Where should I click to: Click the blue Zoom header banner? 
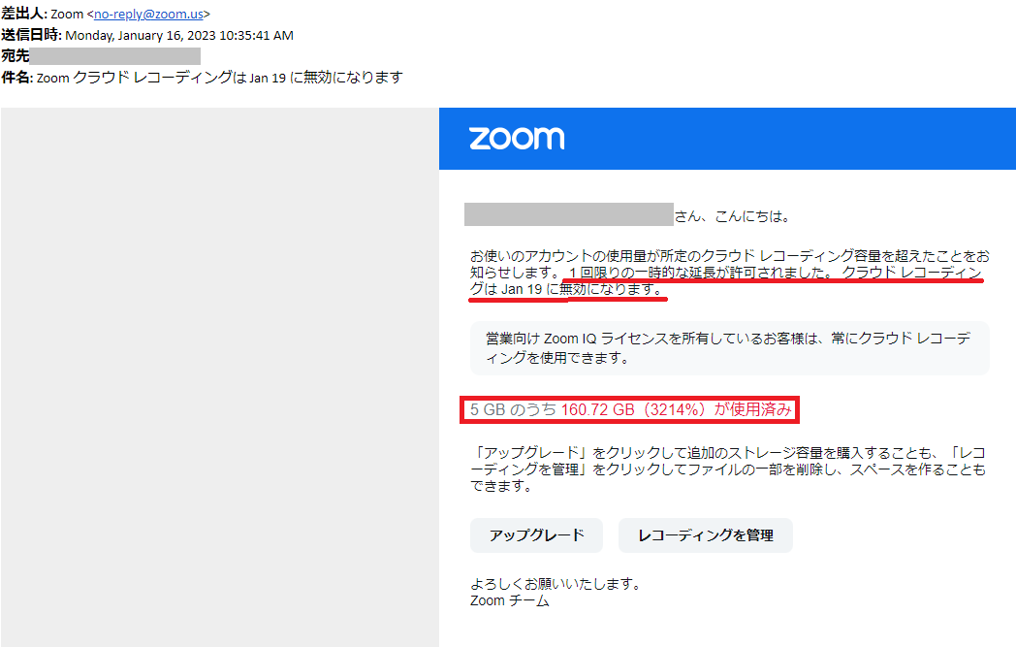(x=727, y=139)
